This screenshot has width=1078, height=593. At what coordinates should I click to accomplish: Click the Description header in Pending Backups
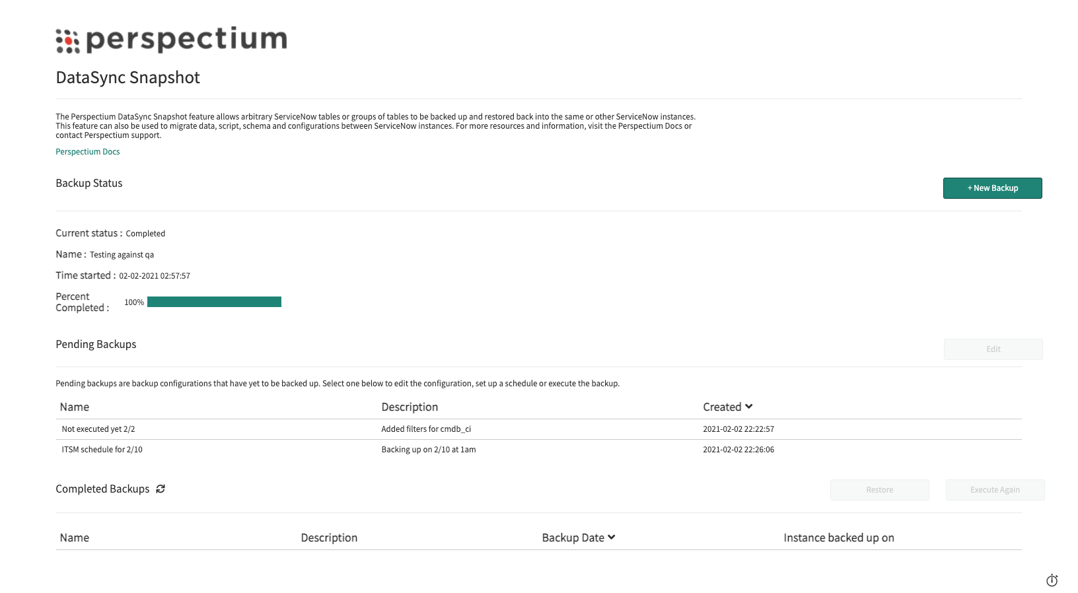pyautogui.click(x=410, y=407)
